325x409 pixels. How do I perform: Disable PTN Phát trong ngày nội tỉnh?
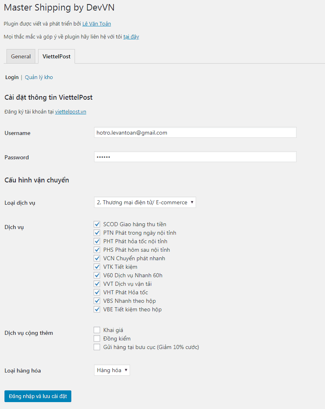click(96, 232)
